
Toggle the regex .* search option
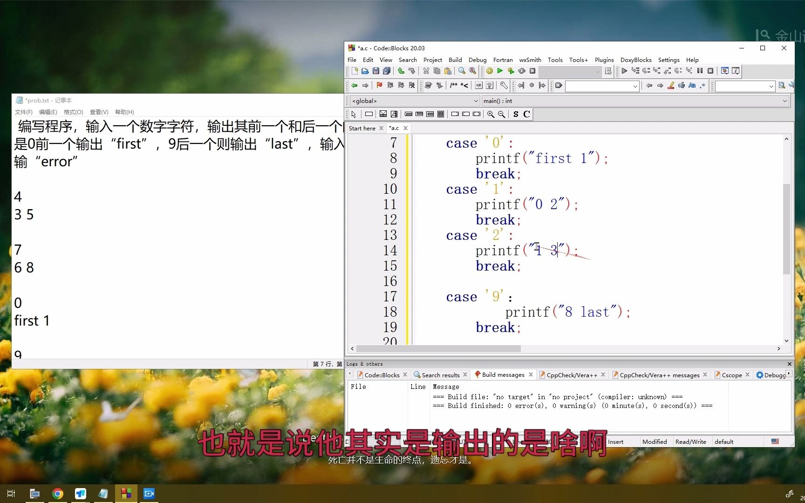[703, 86]
